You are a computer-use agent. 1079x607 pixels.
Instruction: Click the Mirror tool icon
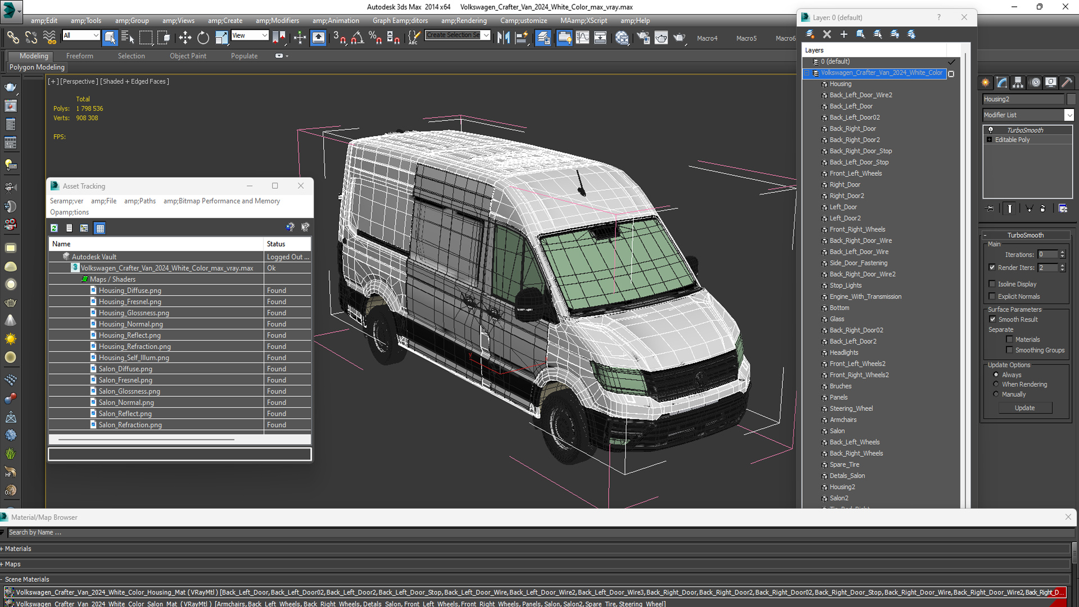504,38
